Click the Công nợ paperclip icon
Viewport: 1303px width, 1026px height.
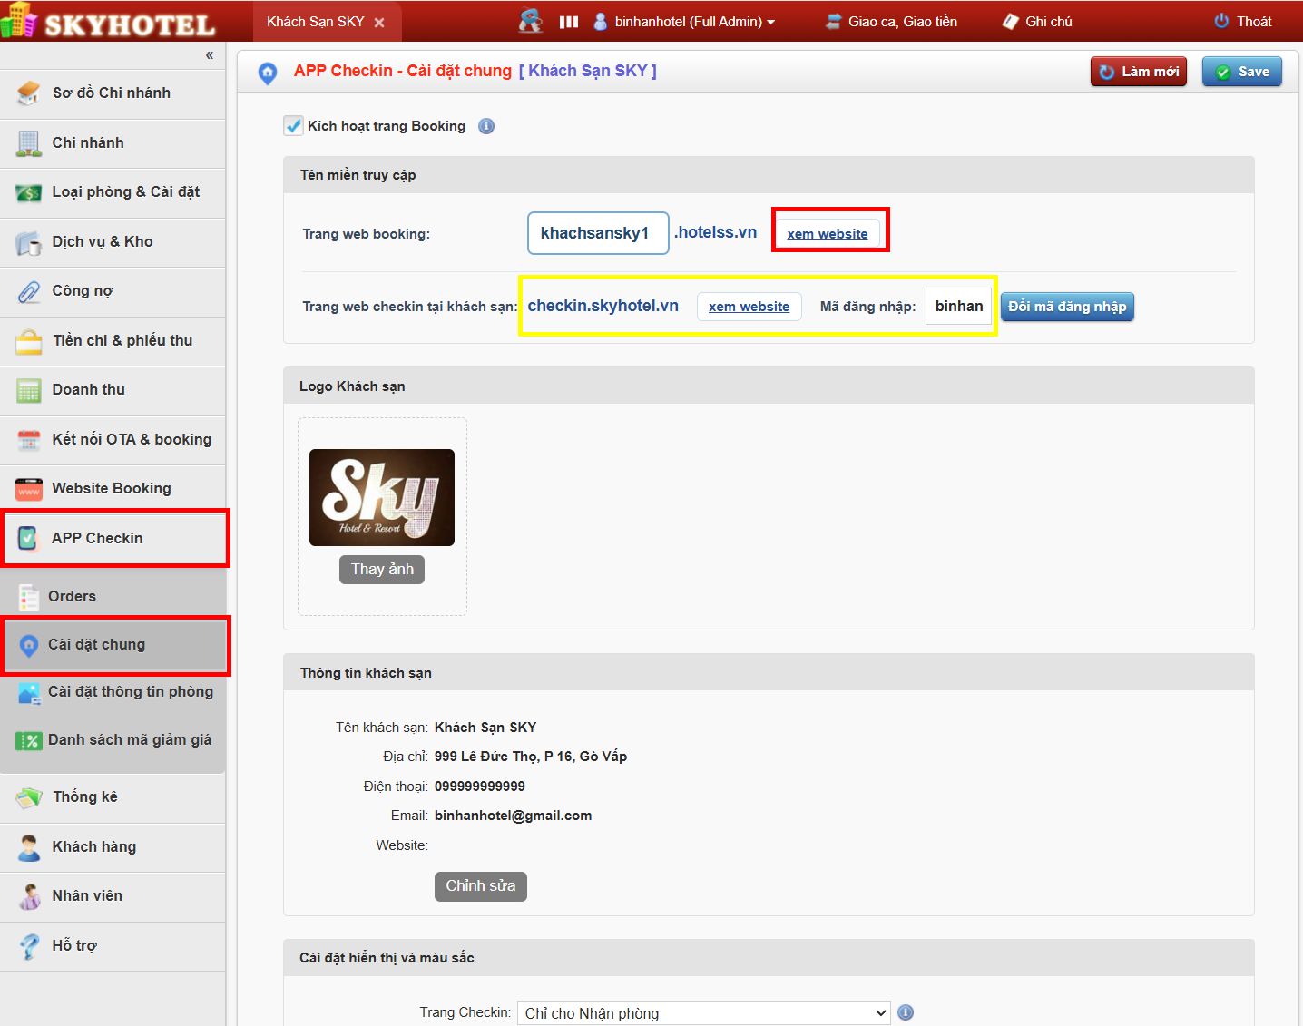point(29,291)
